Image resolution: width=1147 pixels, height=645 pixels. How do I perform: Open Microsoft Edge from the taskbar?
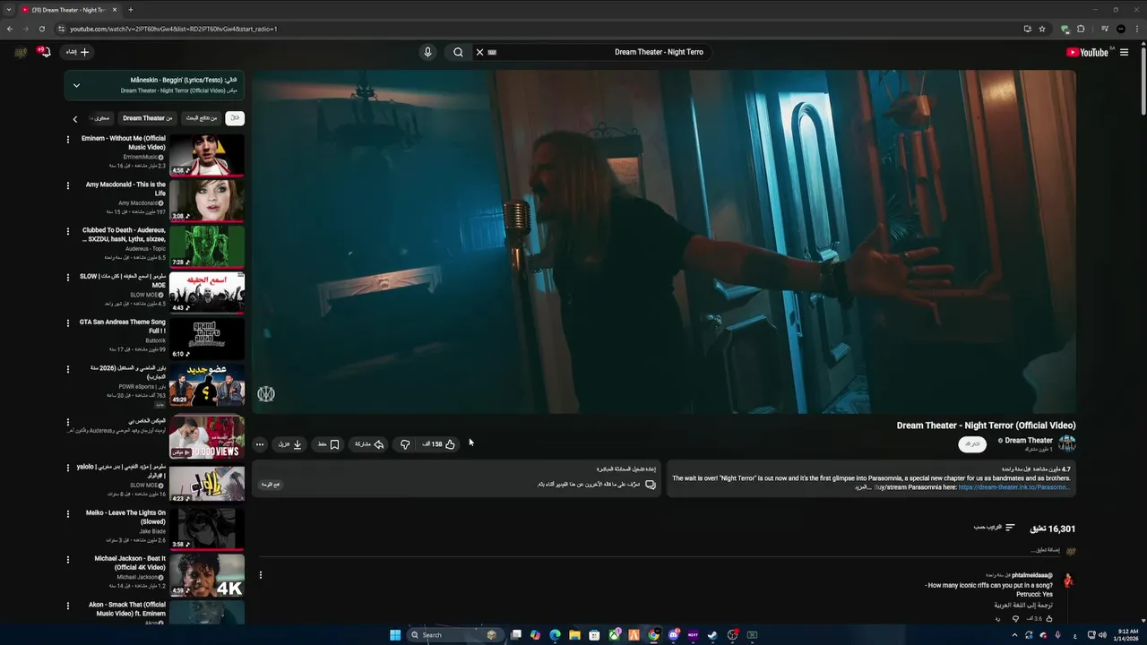(x=555, y=635)
